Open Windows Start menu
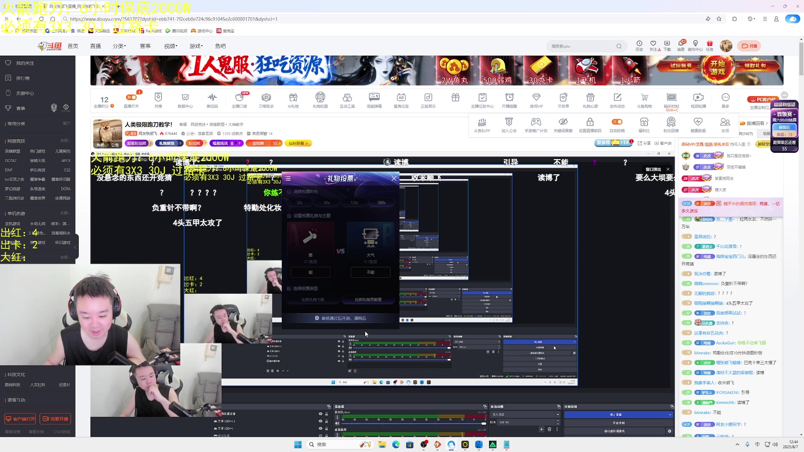 point(298,444)
